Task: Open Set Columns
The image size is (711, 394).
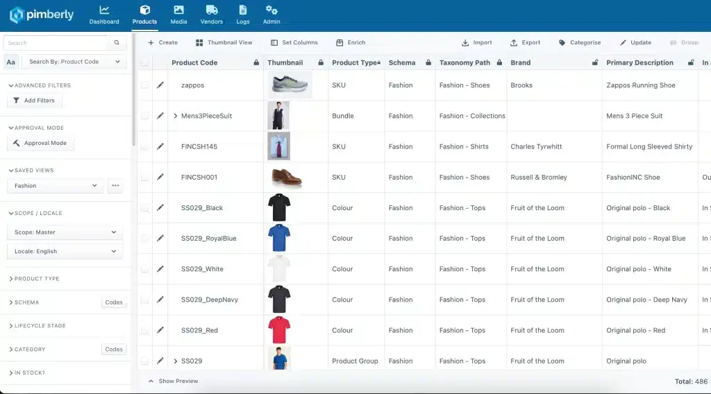Action: pos(294,42)
